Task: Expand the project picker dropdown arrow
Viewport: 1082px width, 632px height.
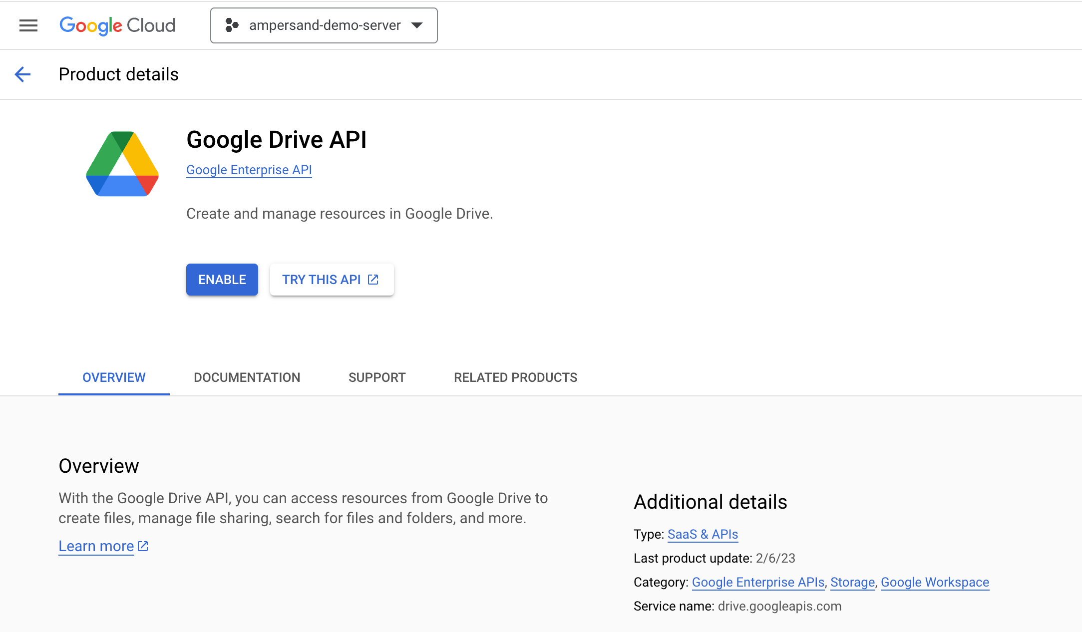Action: (417, 25)
